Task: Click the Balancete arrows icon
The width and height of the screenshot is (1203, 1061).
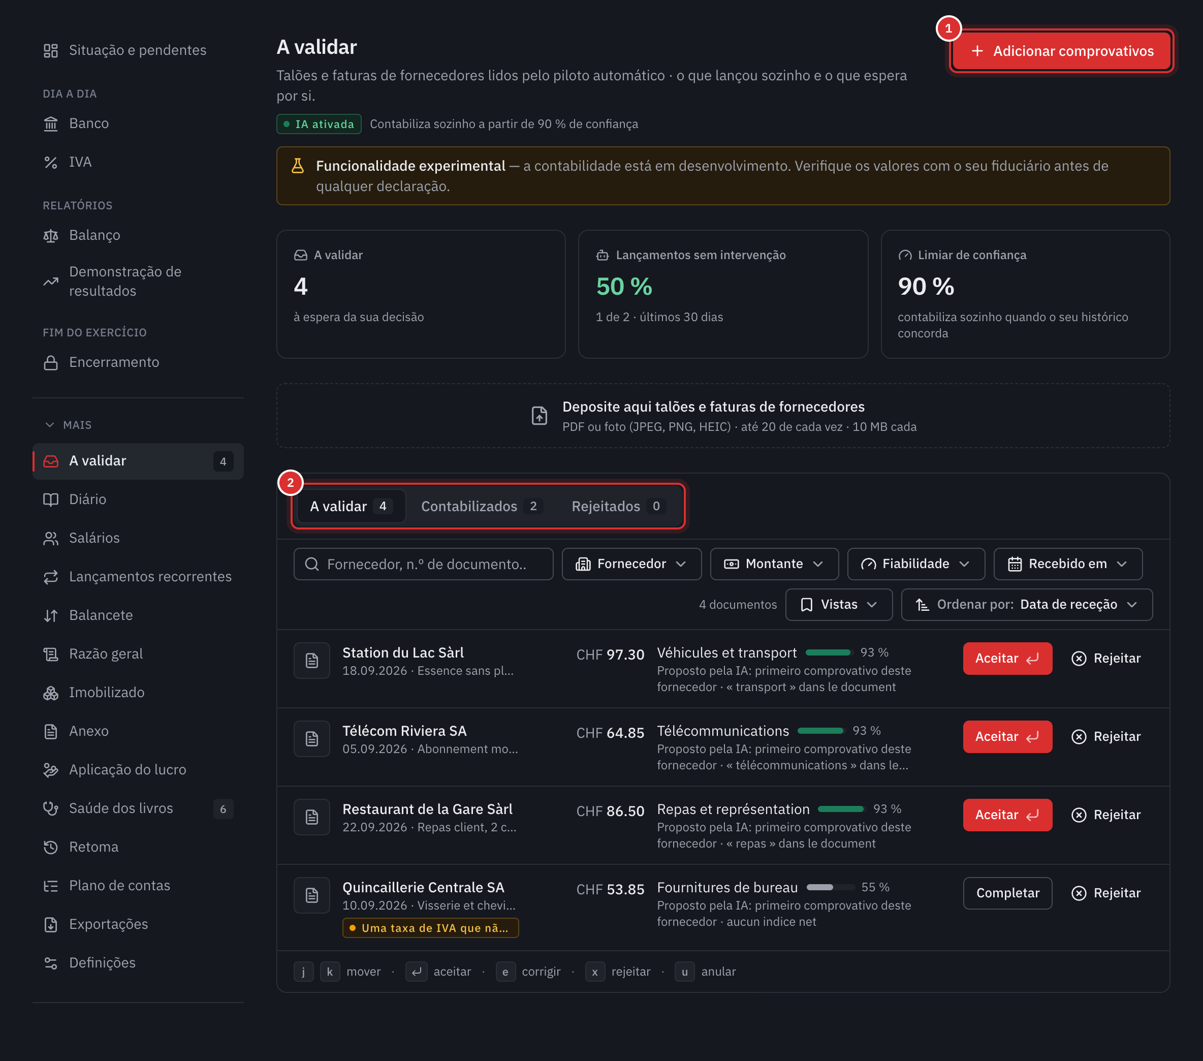Action: (x=51, y=616)
